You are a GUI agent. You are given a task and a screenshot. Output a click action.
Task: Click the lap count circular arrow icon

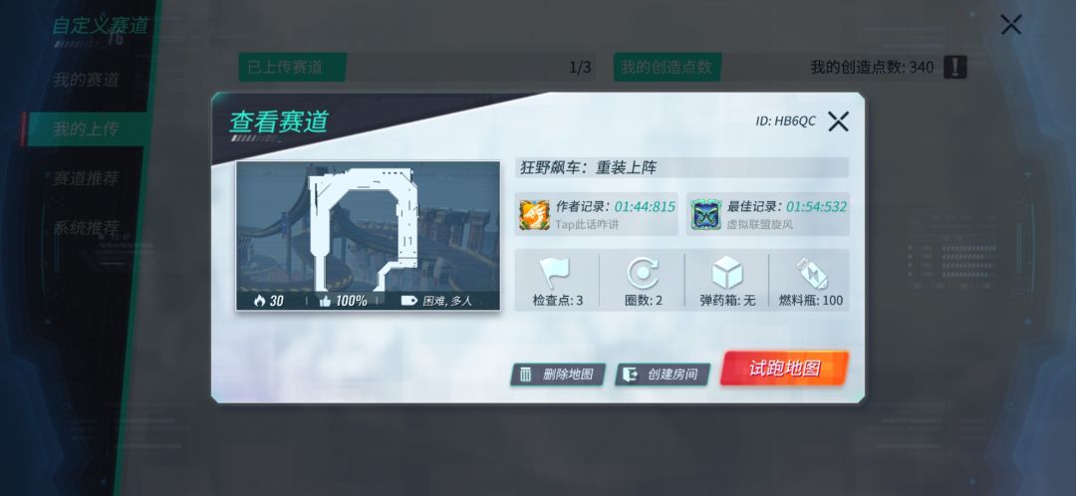[643, 273]
